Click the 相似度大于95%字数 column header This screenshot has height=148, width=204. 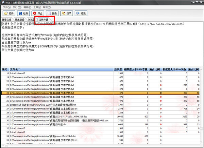pos(135,69)
